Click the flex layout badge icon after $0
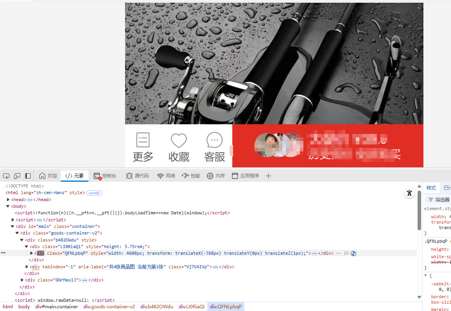The image size is (451, 311). 353,253
